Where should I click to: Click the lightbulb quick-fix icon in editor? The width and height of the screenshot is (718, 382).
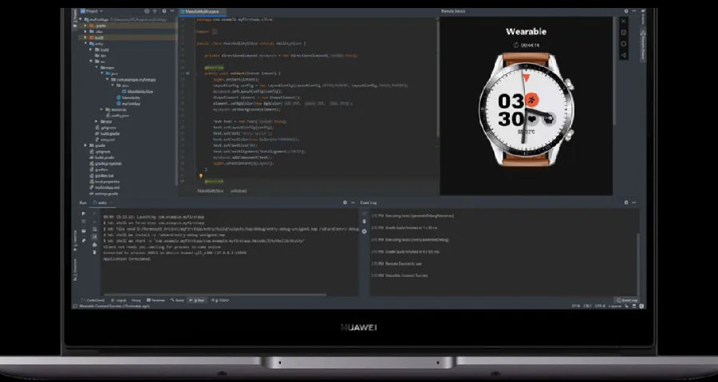200,175
